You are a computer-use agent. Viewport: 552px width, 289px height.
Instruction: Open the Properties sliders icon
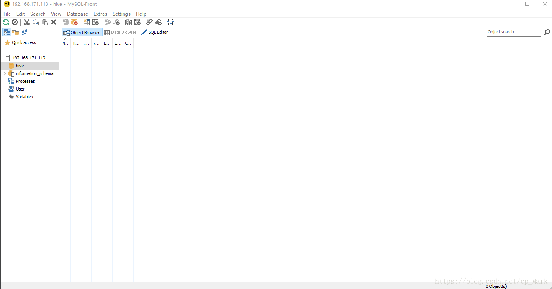coord(171,23)
